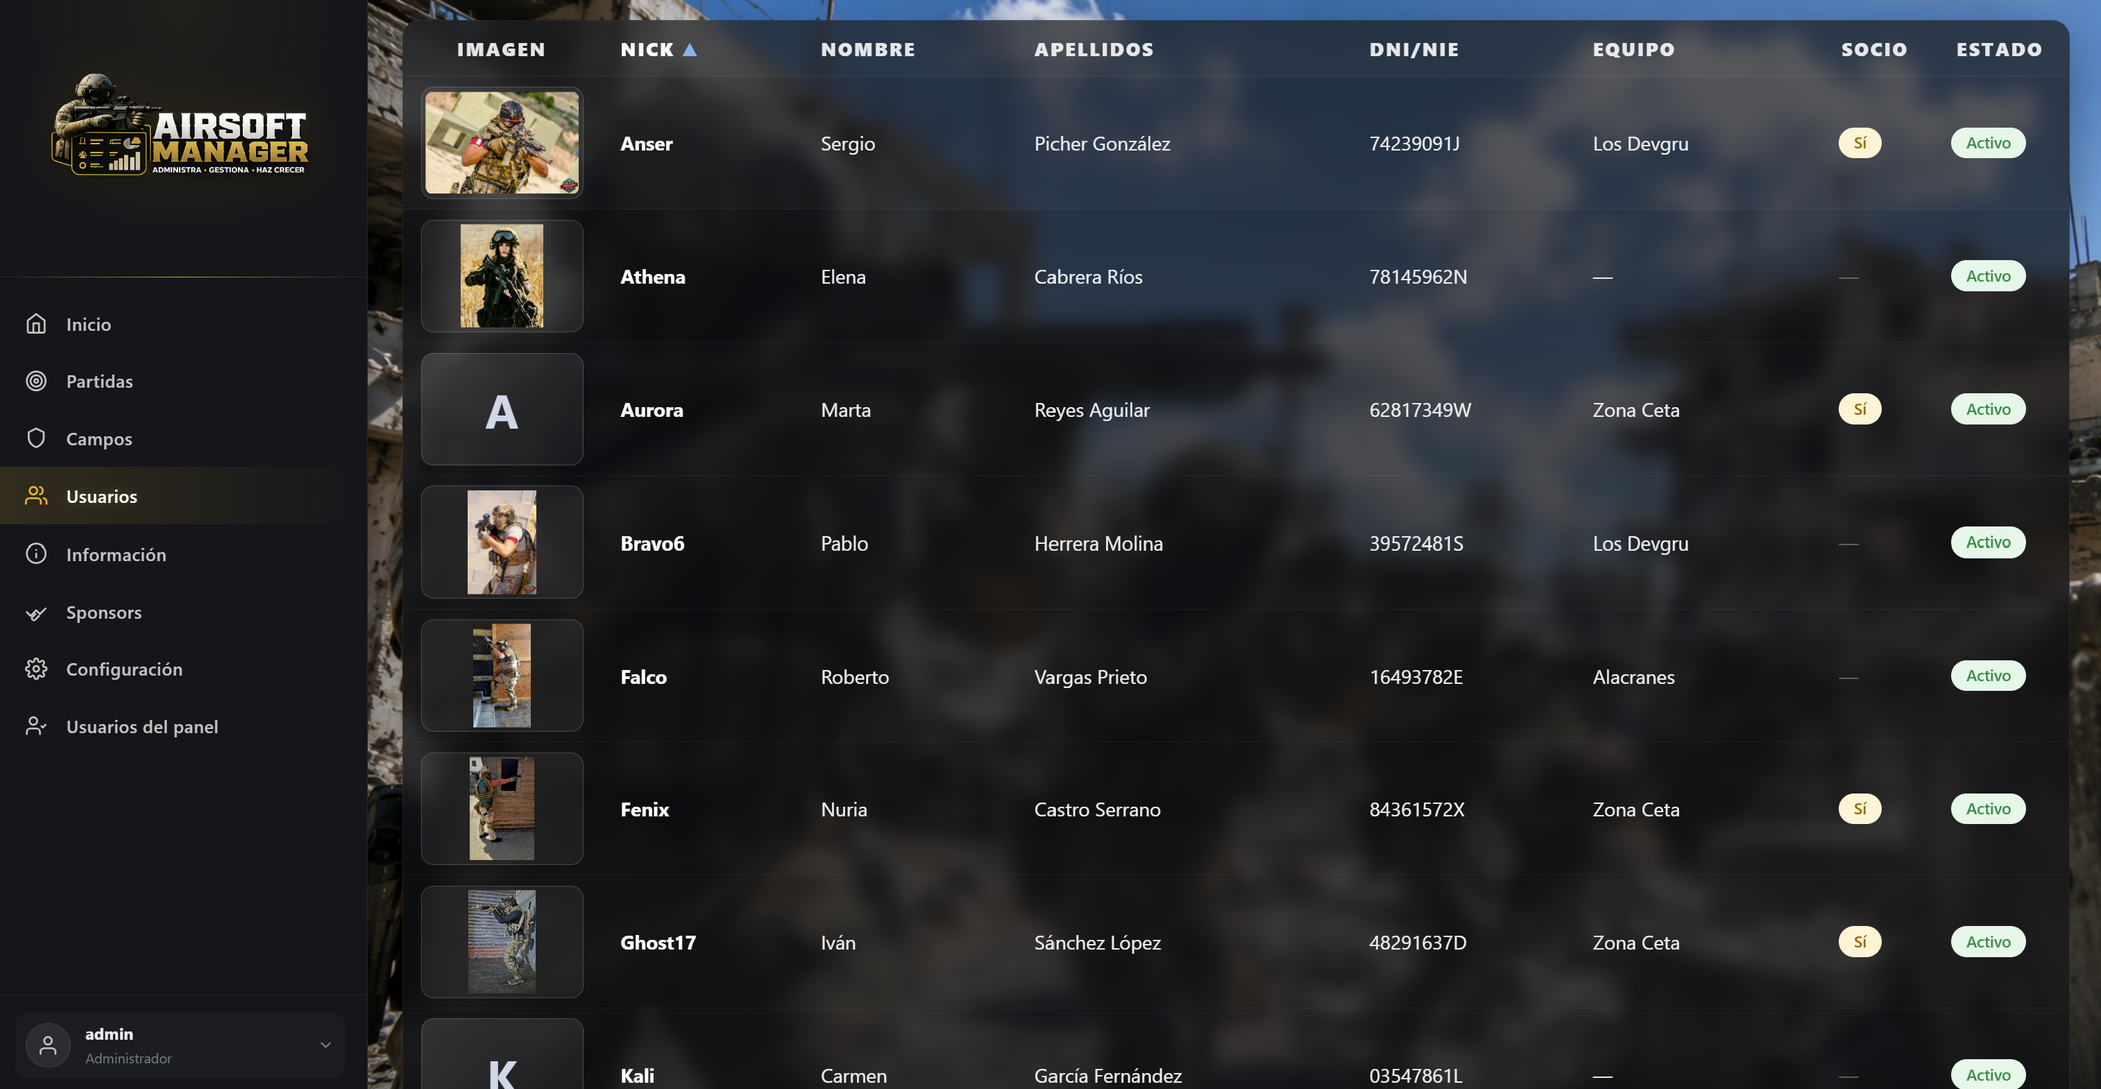Open Inicio menu item
Viewport: 2101px width, 1089px height.
183,324
